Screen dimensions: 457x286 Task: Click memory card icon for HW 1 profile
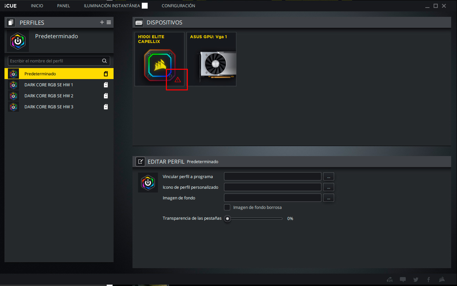pyautogui.click(x=106, y=85)
